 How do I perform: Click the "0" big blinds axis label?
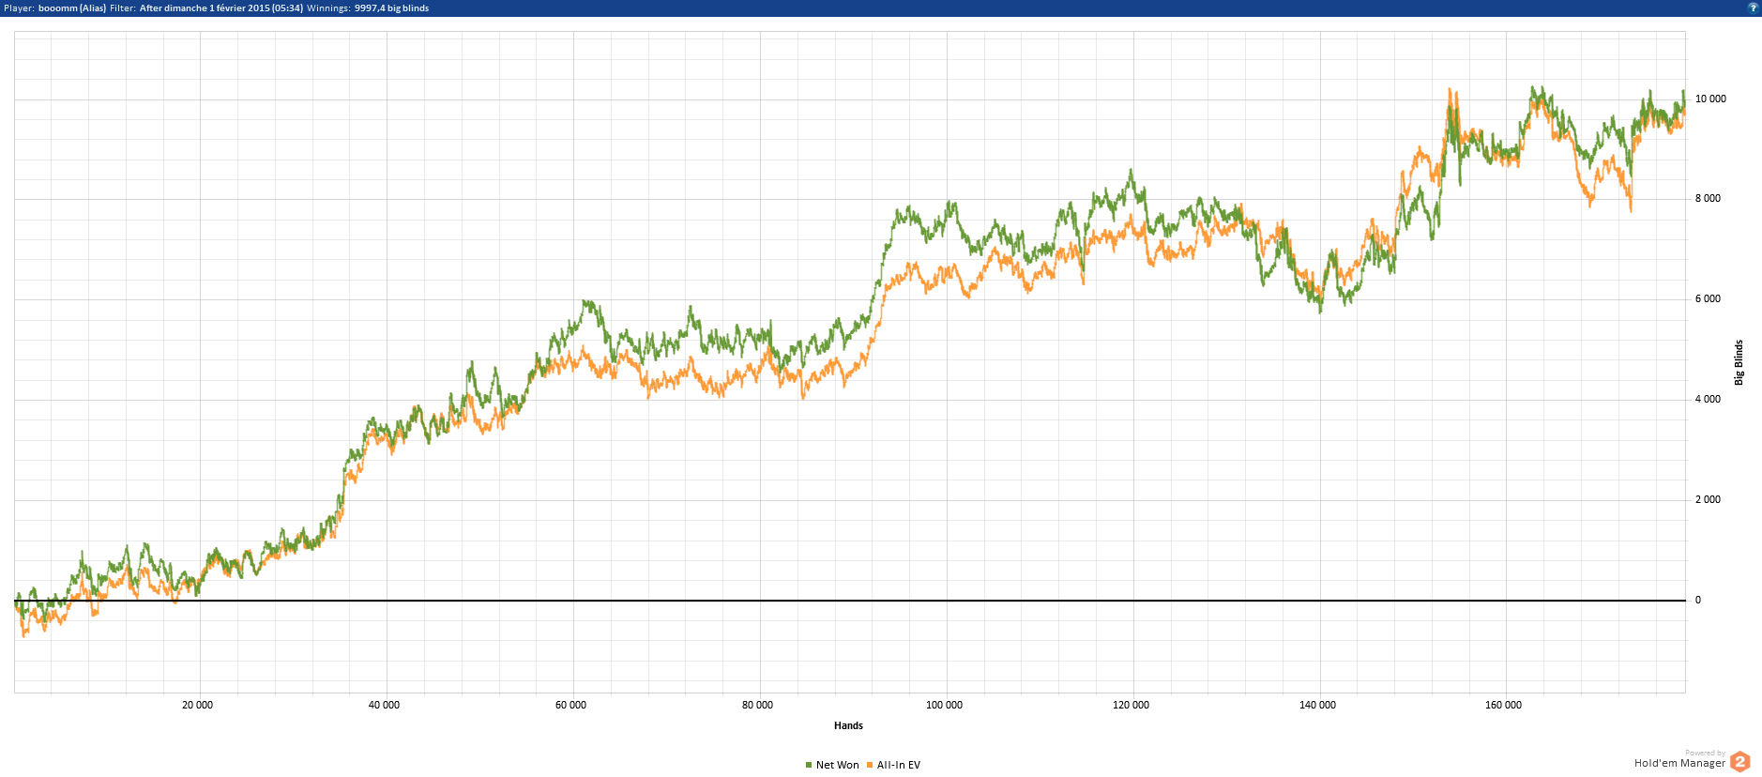tap(1697, 600)
